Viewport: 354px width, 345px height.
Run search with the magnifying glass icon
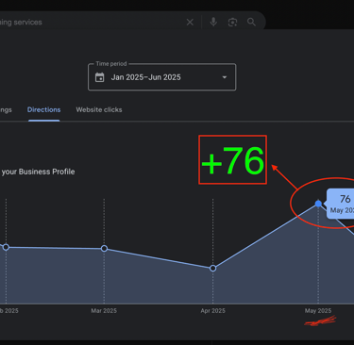point(251,22)
